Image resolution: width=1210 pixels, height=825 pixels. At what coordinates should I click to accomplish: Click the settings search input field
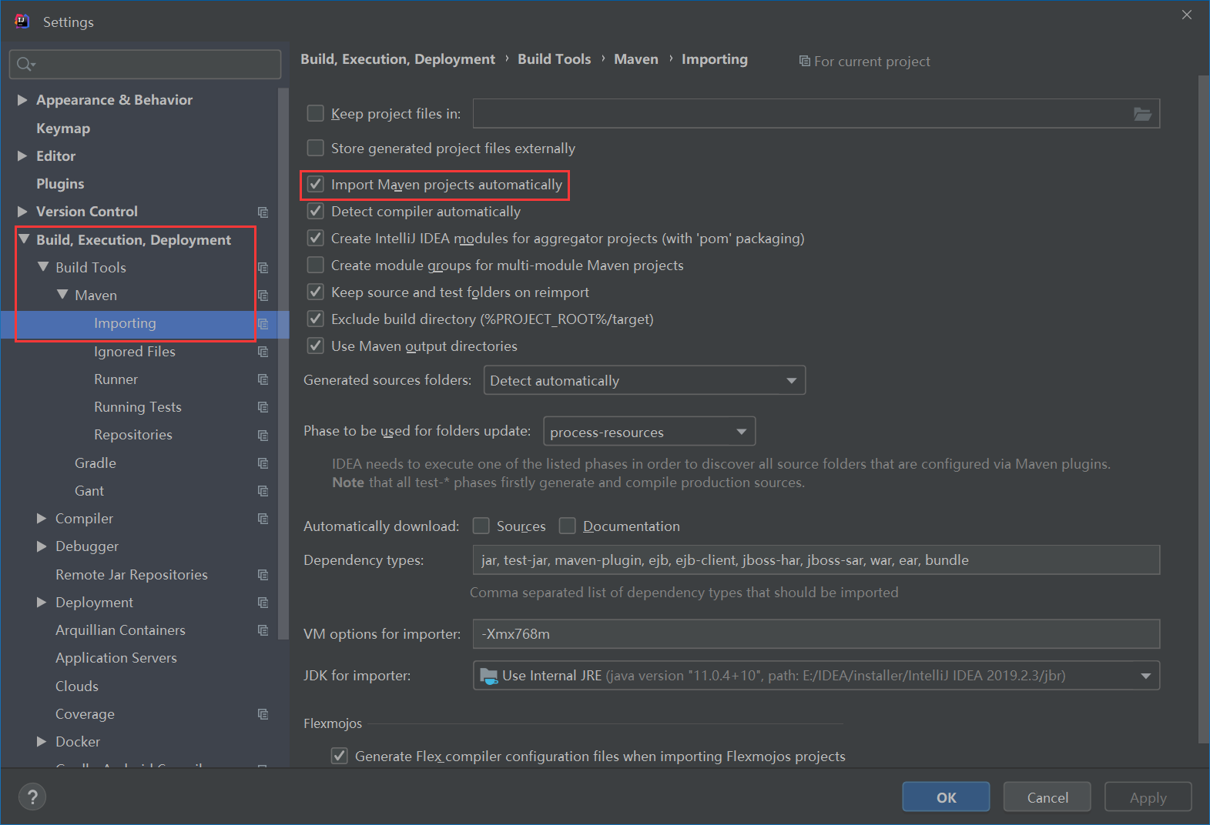click(145, 65)
